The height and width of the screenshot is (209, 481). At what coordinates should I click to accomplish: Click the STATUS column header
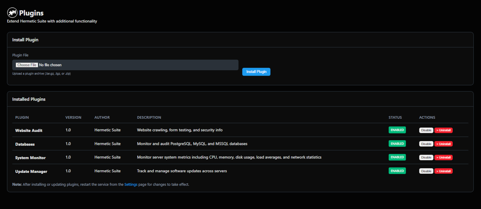(x=395, y=118)
